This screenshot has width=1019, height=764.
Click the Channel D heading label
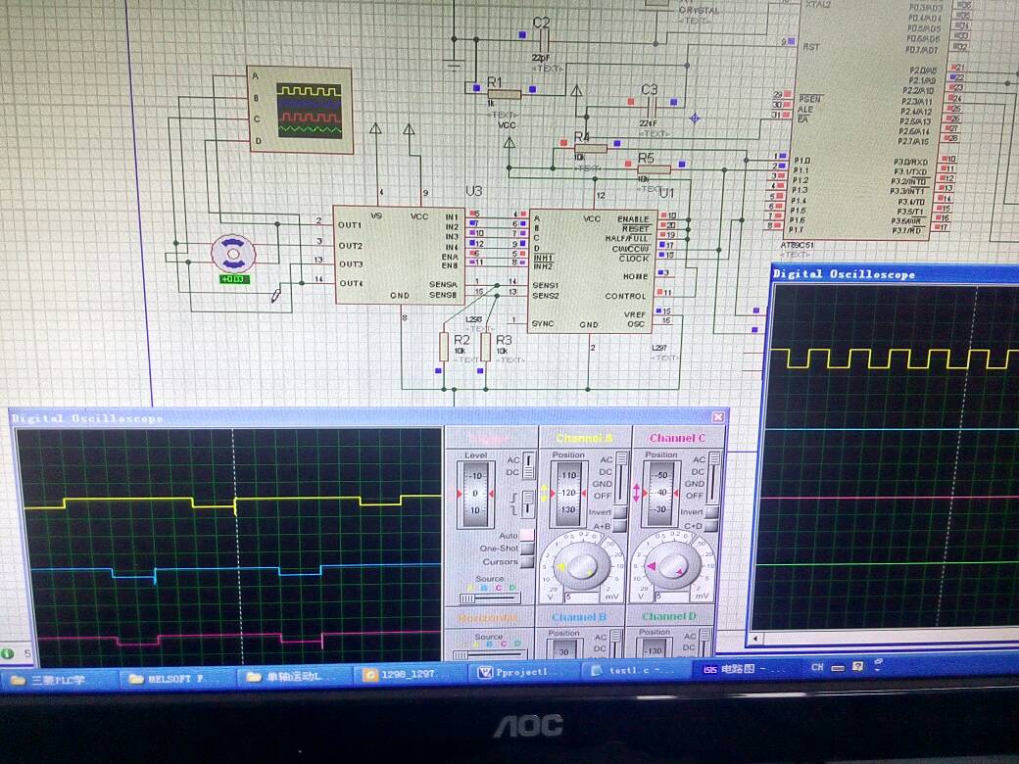(x=668, y=616)
